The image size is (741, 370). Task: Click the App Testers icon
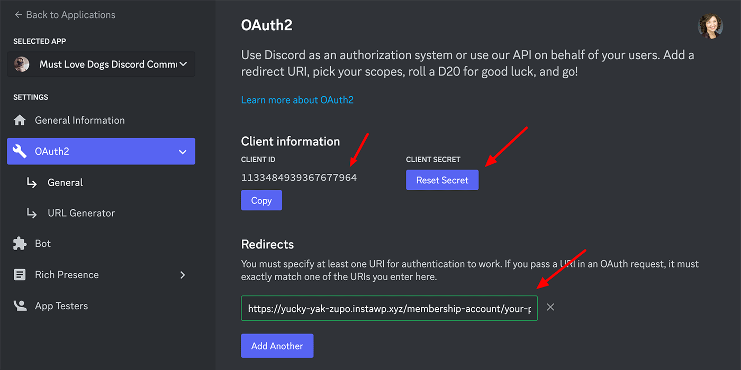pos(20,306)
